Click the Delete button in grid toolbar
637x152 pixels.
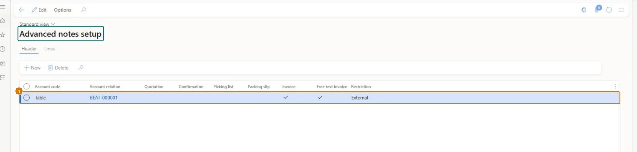(58, 67)
